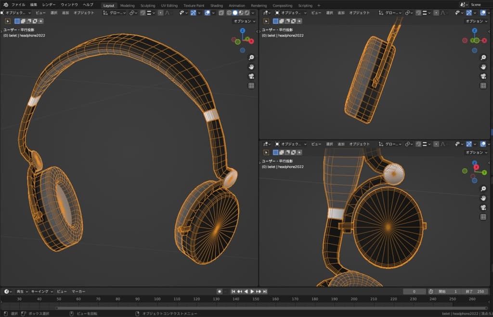Select the tweak tool icon in left viewport
The height and width of the screenshot is (317, 493).
[8, 21]
